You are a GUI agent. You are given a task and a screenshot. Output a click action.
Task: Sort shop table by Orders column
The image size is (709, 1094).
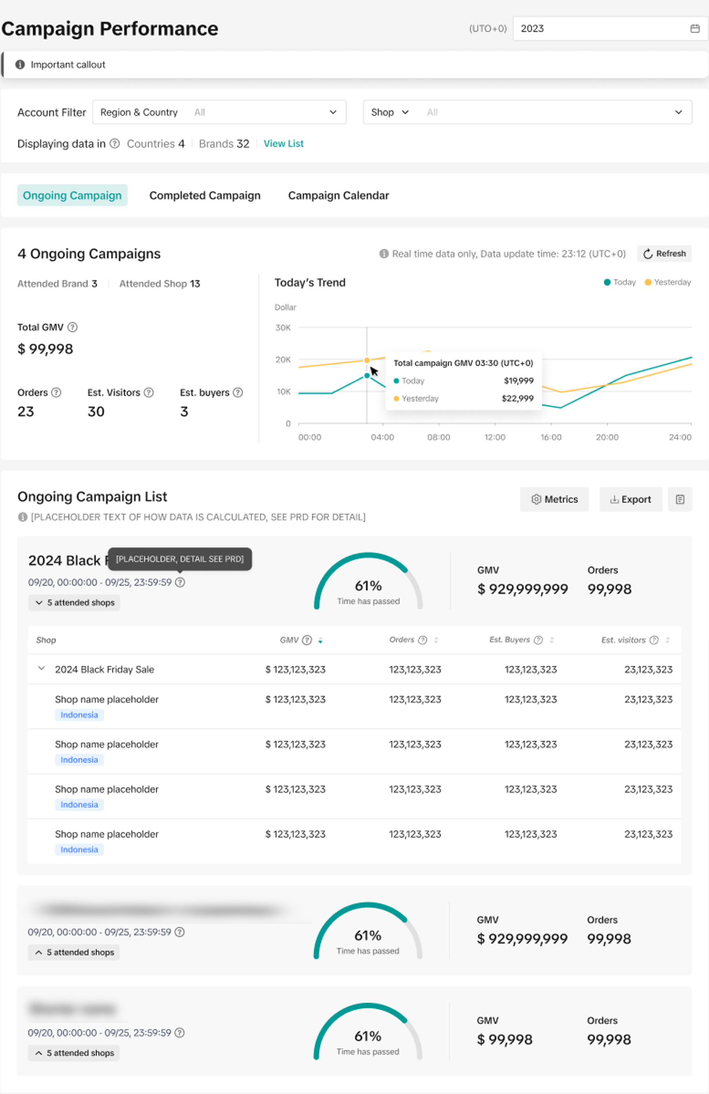[x=436, y=640]
